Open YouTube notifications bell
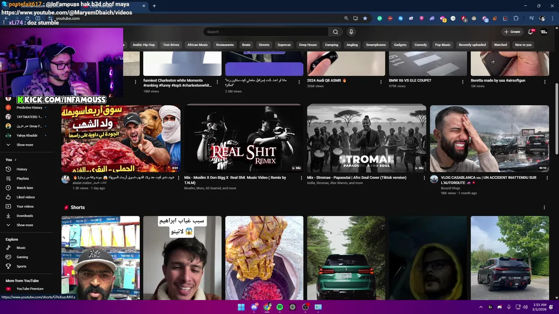Screen dimensions: 559x314 tap(531, 32)
